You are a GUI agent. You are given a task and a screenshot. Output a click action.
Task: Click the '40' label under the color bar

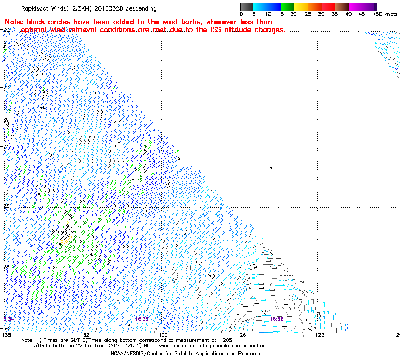pyautogui.click(x=348, y=14)
